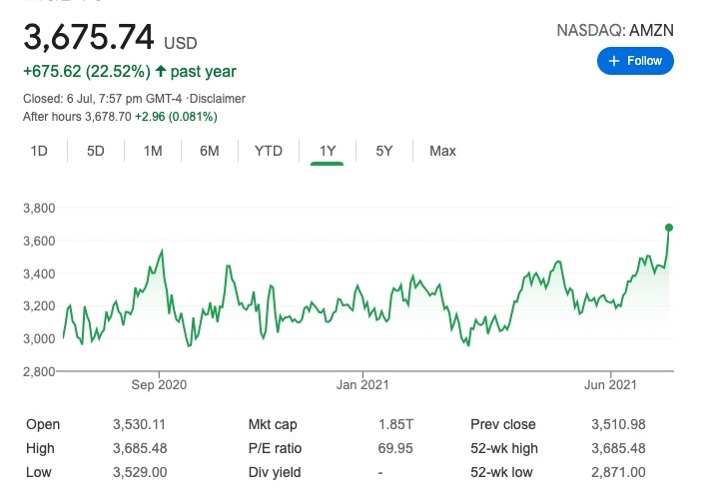
Task: Click the USD currency label
Action: point(181,43)
